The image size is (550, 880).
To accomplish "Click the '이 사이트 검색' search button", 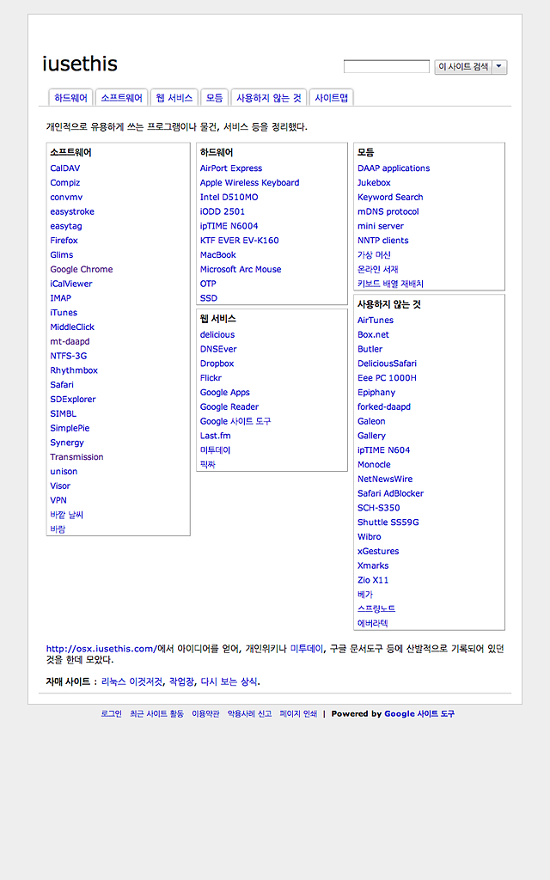I will tap(463, 67).
